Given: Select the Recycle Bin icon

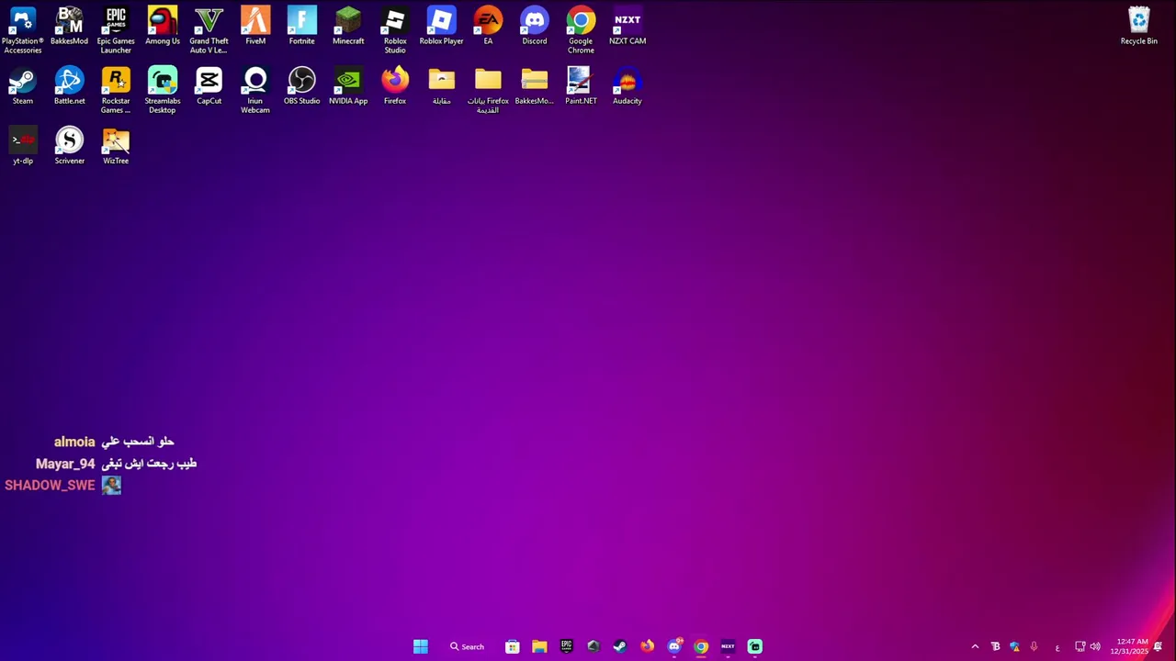Looking at the screenshot, I should [x=1138, y=26].
